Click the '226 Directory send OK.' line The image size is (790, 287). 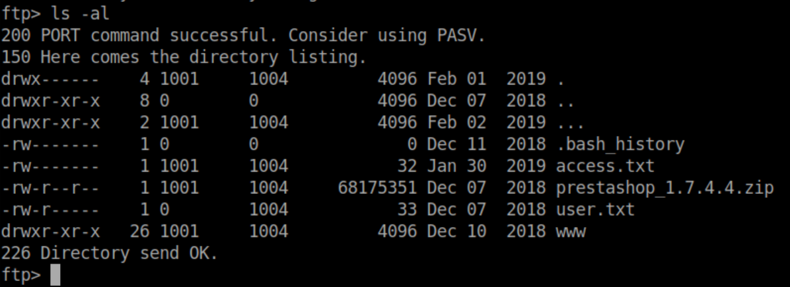109,253
